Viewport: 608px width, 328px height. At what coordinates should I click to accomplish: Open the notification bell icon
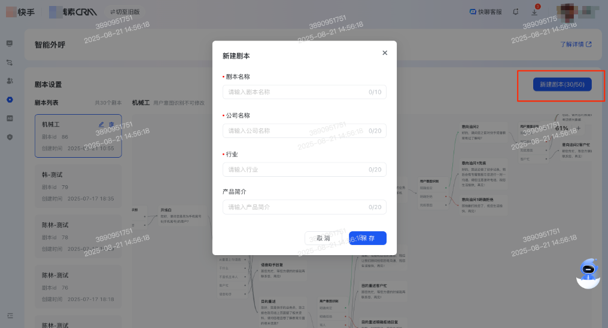515,12
